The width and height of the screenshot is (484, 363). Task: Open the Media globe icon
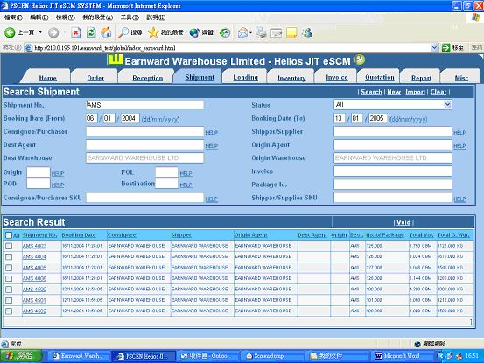(x=194, y=32)
